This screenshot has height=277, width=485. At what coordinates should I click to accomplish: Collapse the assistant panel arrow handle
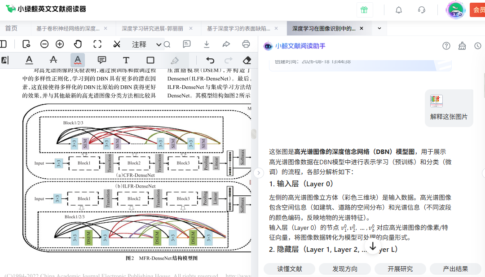(259, 173)
